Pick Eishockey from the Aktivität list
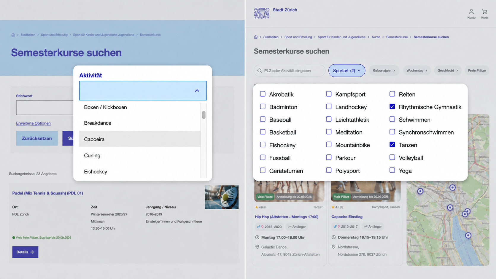Image resolution: width=496 pixels, height=279 pixels. point(140,171)
